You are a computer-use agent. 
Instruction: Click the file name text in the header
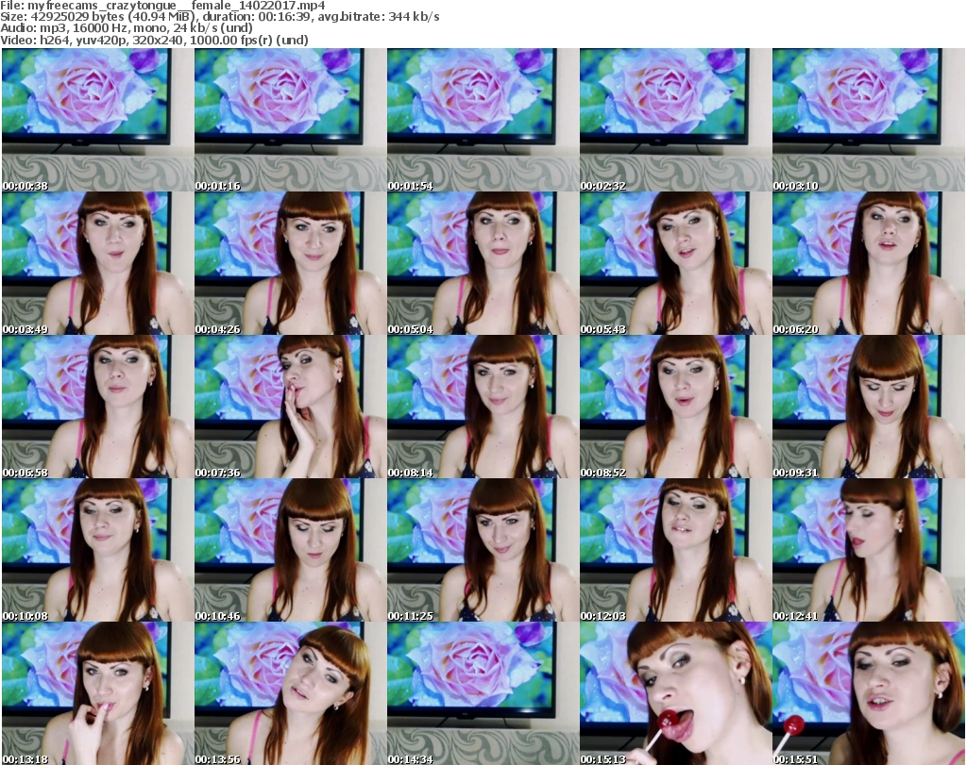(162, 6)
